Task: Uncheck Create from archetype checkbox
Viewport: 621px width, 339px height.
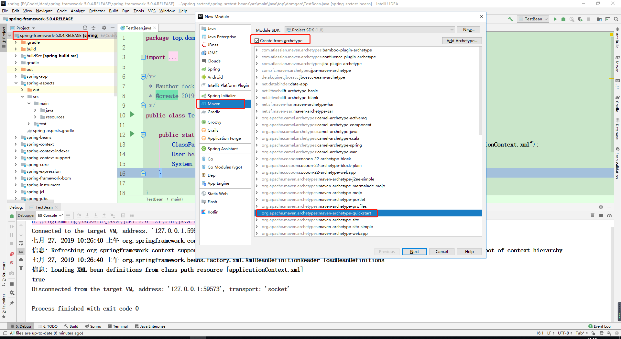Action: (x=257, y=41)
